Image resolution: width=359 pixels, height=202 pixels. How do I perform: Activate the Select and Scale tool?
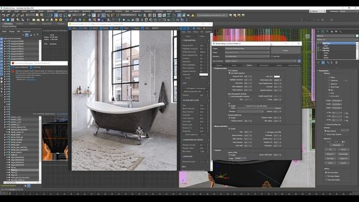(65, 15)
